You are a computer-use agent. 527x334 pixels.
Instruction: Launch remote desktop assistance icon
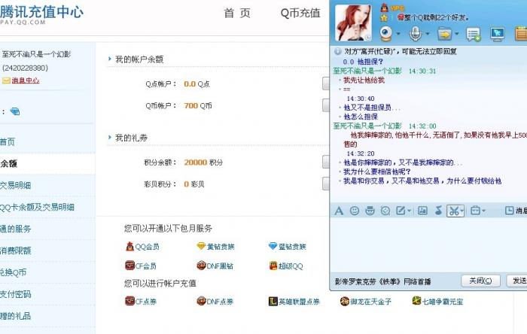click(498, 34)
